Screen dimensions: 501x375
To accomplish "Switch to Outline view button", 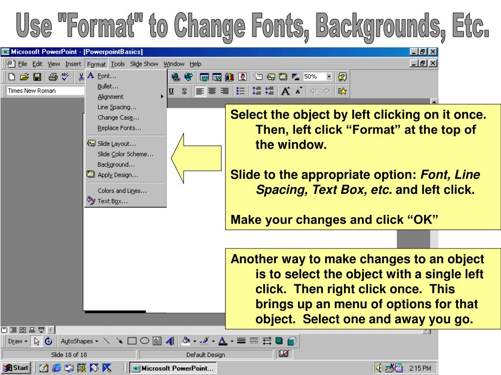I will 13,330.
